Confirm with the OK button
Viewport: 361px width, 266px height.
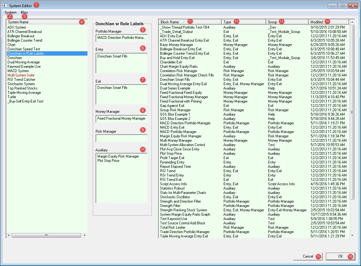(x=340, y=256)
